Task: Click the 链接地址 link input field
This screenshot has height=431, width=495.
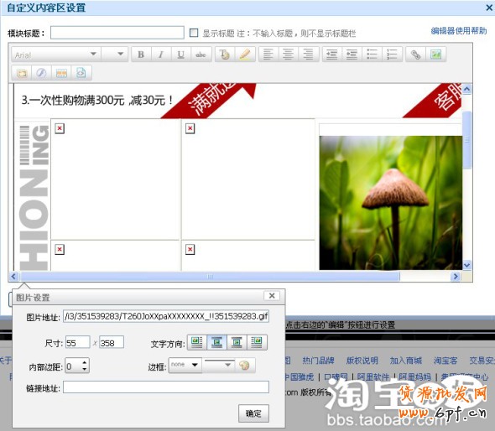Action: [x=166, y=387]
